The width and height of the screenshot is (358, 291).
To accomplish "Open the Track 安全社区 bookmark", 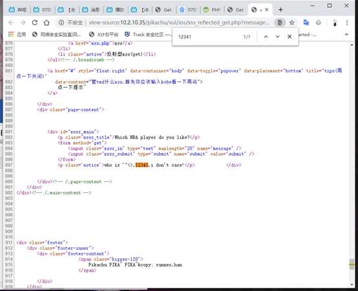I will pos(147,34).
